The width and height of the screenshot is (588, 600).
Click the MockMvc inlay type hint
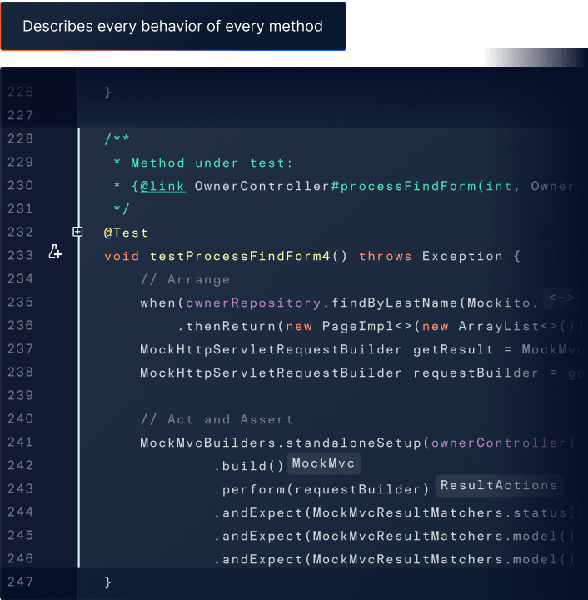[323, 463]
